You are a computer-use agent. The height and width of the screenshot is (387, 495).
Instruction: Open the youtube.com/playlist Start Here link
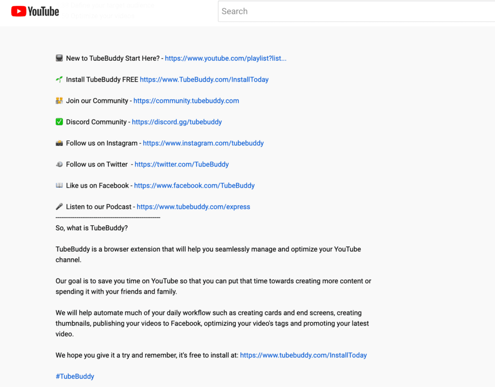pos(225,58)
